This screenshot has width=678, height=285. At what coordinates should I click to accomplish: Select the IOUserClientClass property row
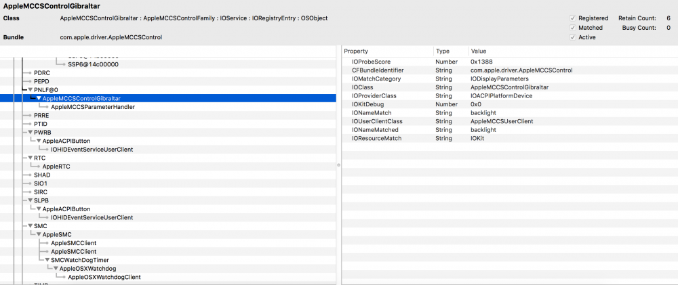pyautogui.click(x=510, y=121)
